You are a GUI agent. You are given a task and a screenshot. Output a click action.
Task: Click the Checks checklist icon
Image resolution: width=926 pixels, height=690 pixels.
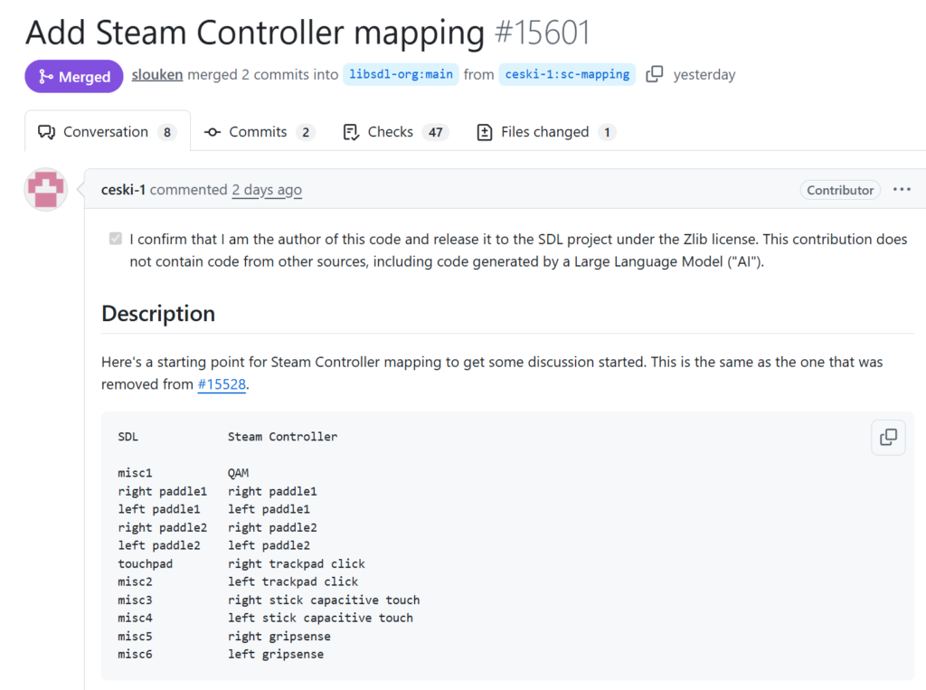(x=351, y=132)
